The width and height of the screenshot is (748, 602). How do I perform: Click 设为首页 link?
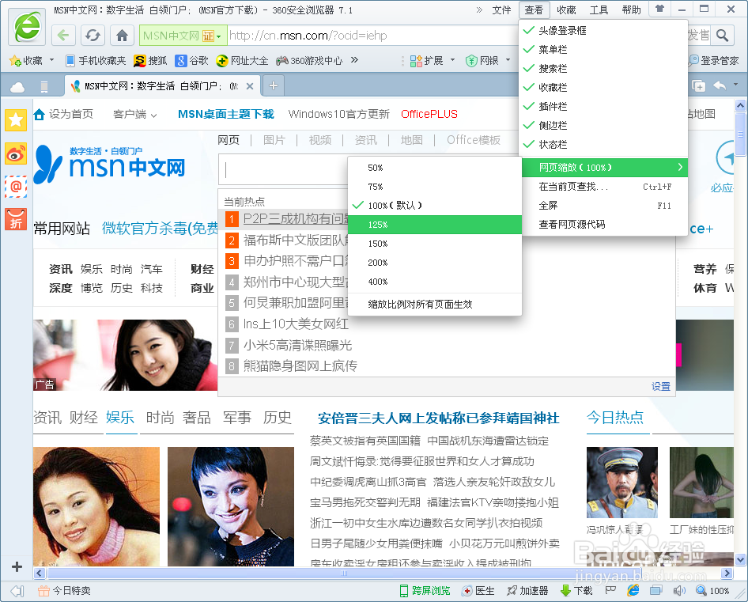[63, 114]
